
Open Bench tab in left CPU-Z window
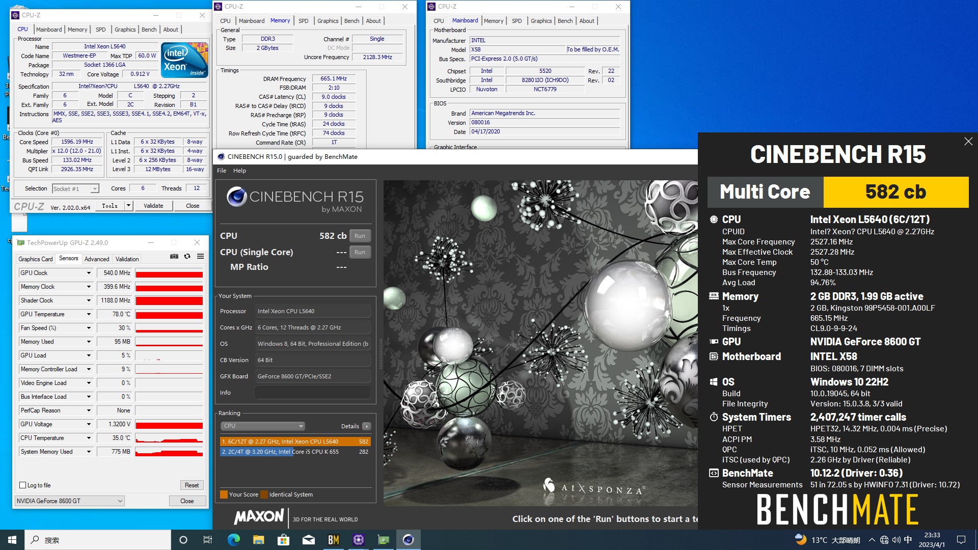point(149,30)
